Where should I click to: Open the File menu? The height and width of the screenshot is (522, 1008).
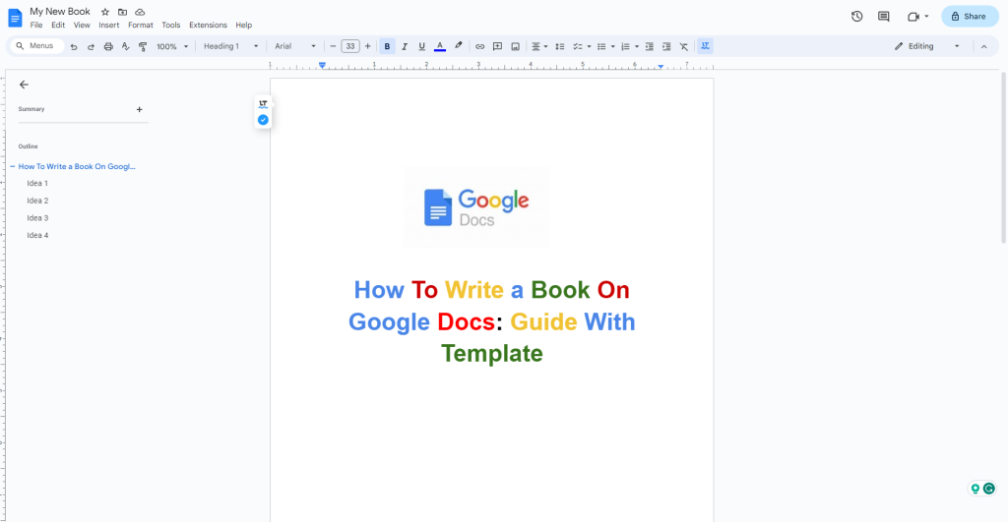tap(36, 25)
